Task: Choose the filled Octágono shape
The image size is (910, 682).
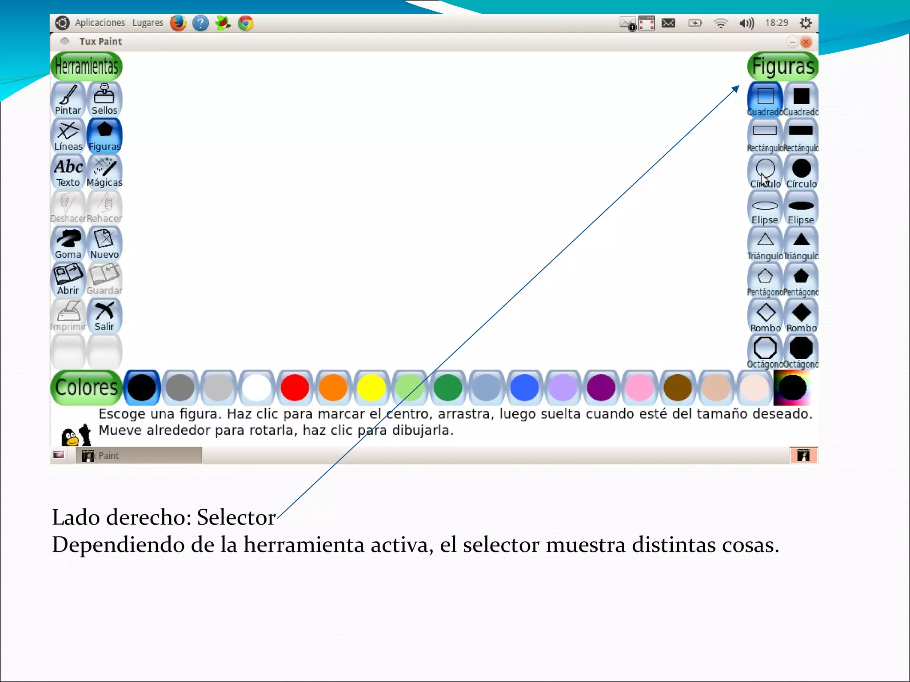Action: point(801,352)
